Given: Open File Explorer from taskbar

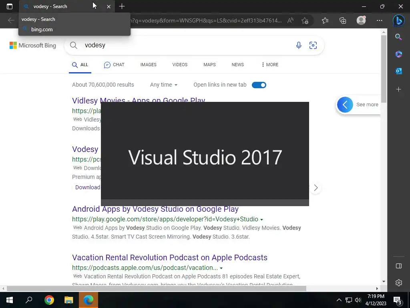Looking at the screenshot, I should (69, 300).
